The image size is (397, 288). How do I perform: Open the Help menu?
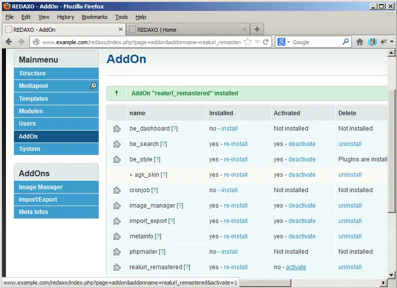point(140,17)
